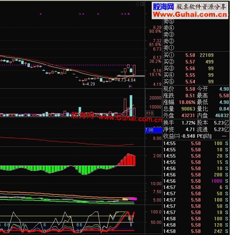Click the latest tall red candlestick
Image resolution: width=230 pixels, height=235 pixels.
coord(134,70)
